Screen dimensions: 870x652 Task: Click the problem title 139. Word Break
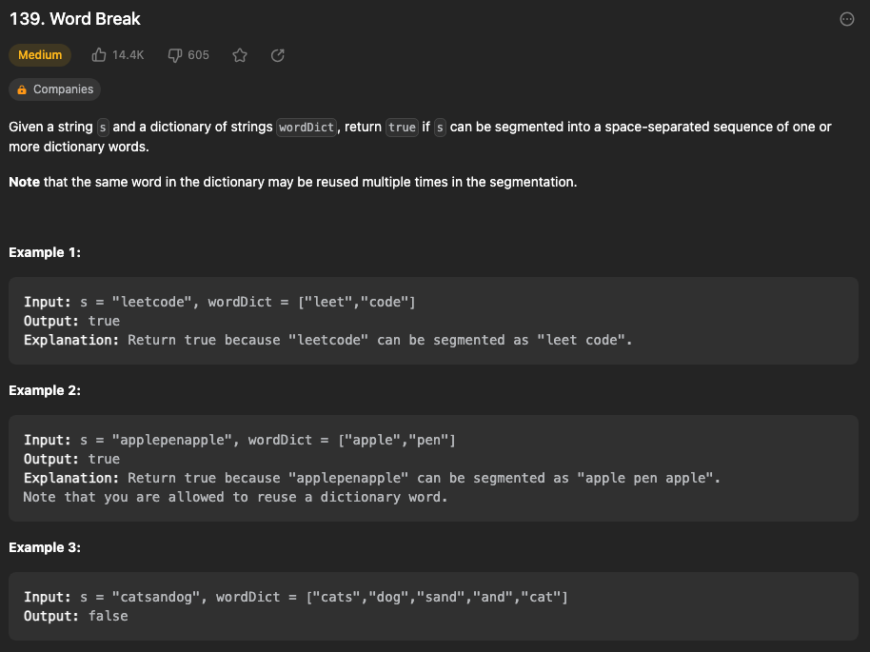tap(75, 19)
